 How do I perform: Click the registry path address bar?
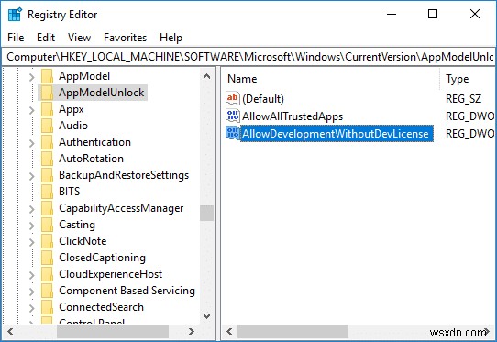(248, 57)
